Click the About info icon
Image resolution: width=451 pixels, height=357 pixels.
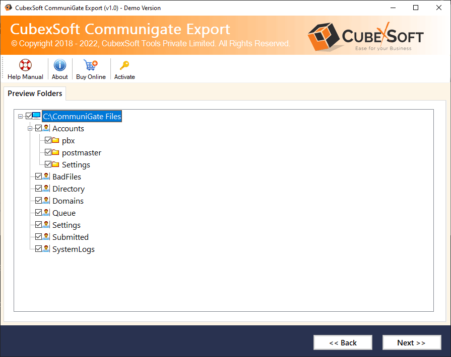(60, 65)
